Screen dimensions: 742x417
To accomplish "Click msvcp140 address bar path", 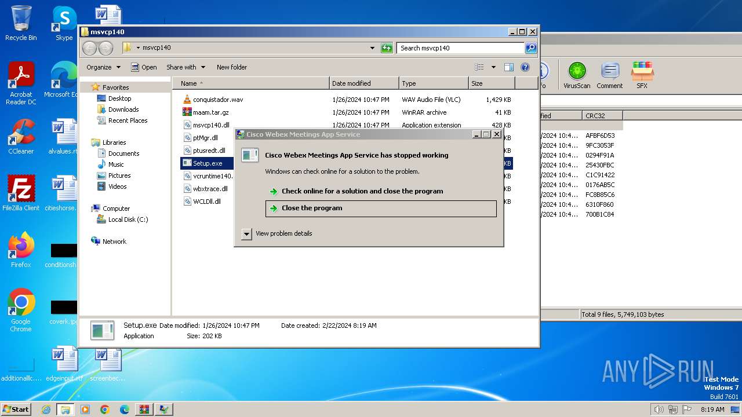I will 157,48.
